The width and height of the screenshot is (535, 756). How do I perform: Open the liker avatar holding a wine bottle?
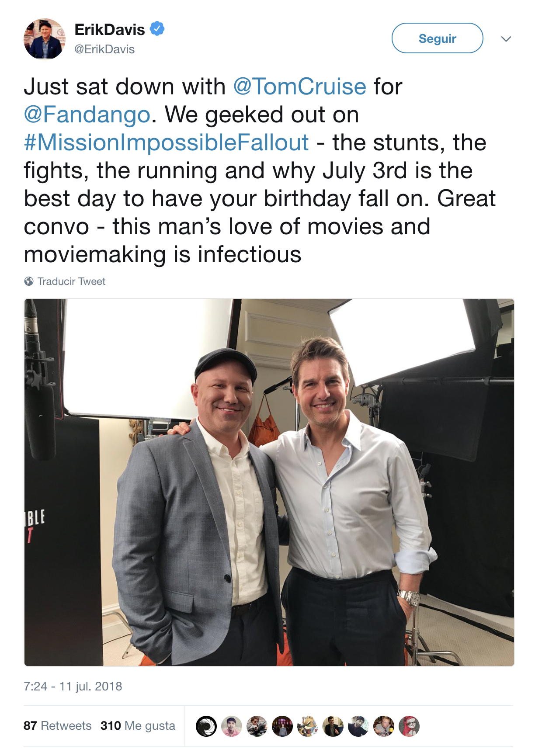[384, 726]
